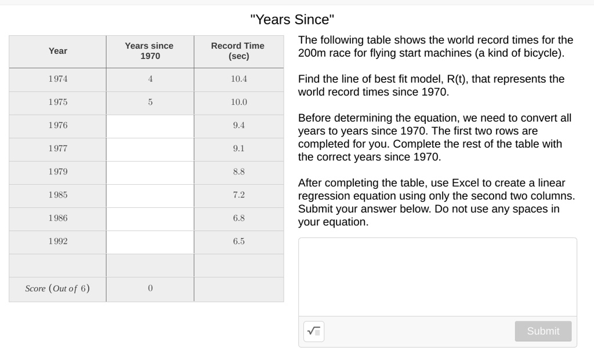Click inside the answer input box
The image size is (594, 348).
pyautogui.click(x=437, y=275)
